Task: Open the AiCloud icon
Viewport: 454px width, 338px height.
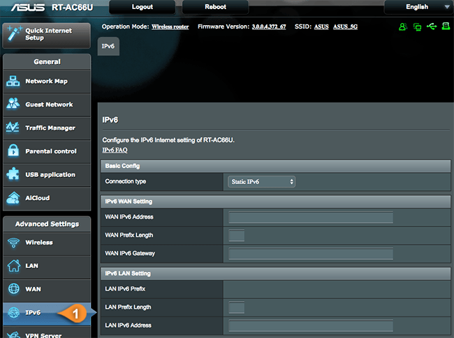Action: coord(14,198)
